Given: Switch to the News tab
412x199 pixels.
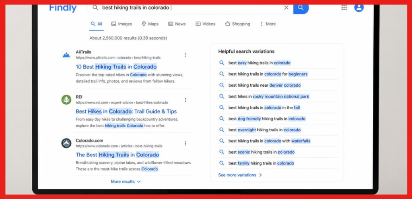Looking at the screenshot, I should (177, 24).
